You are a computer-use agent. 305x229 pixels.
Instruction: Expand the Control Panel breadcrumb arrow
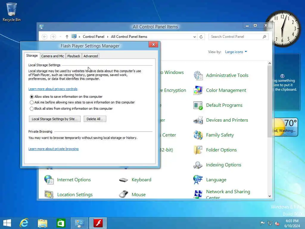click(108, 37)
